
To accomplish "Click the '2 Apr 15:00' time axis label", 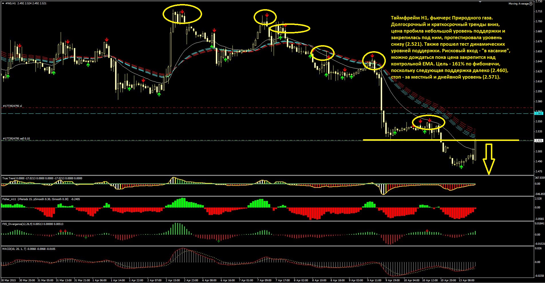I will pos(173,280).
